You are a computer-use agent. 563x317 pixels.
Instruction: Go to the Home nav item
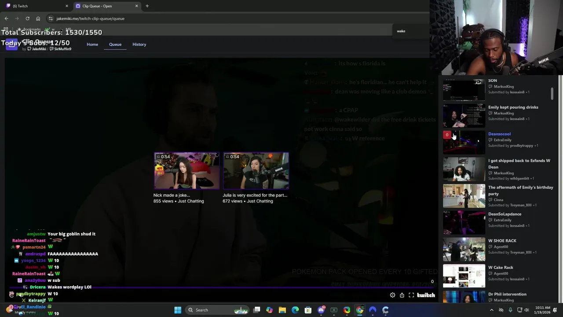click(x=92, y=44)
